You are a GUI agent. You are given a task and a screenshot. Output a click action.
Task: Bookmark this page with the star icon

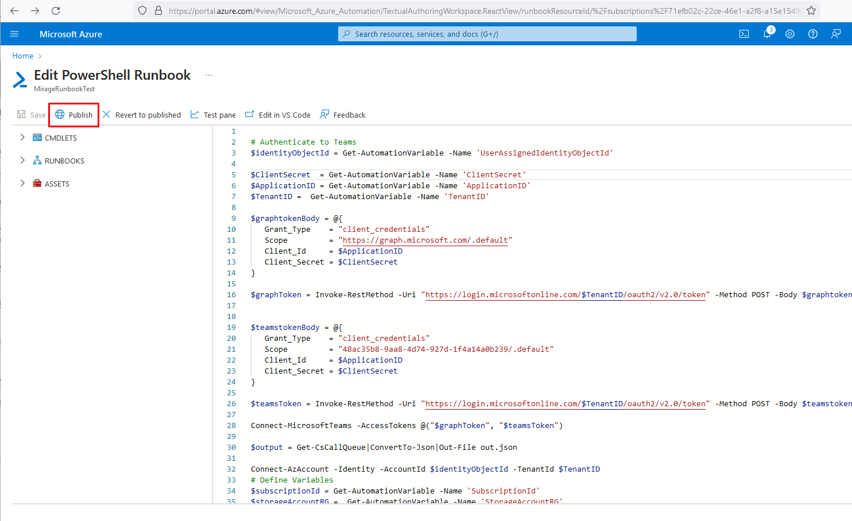[x=811, y=10]
